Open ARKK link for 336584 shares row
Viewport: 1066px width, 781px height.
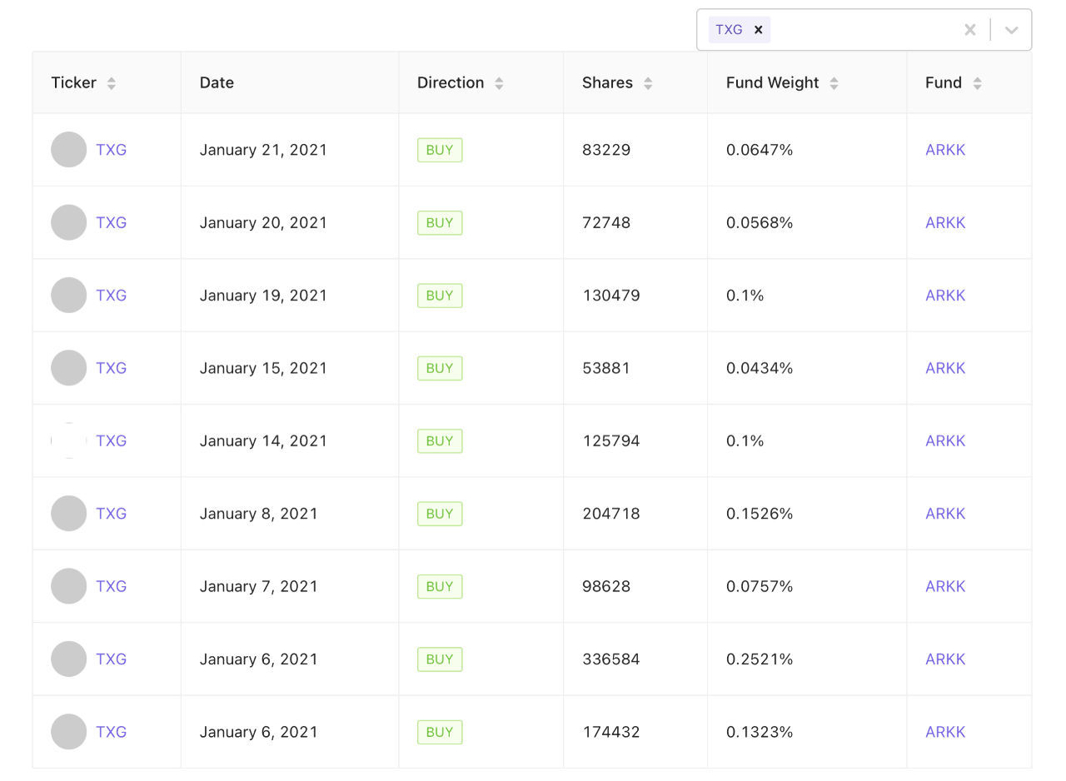[x=945, y=659]
